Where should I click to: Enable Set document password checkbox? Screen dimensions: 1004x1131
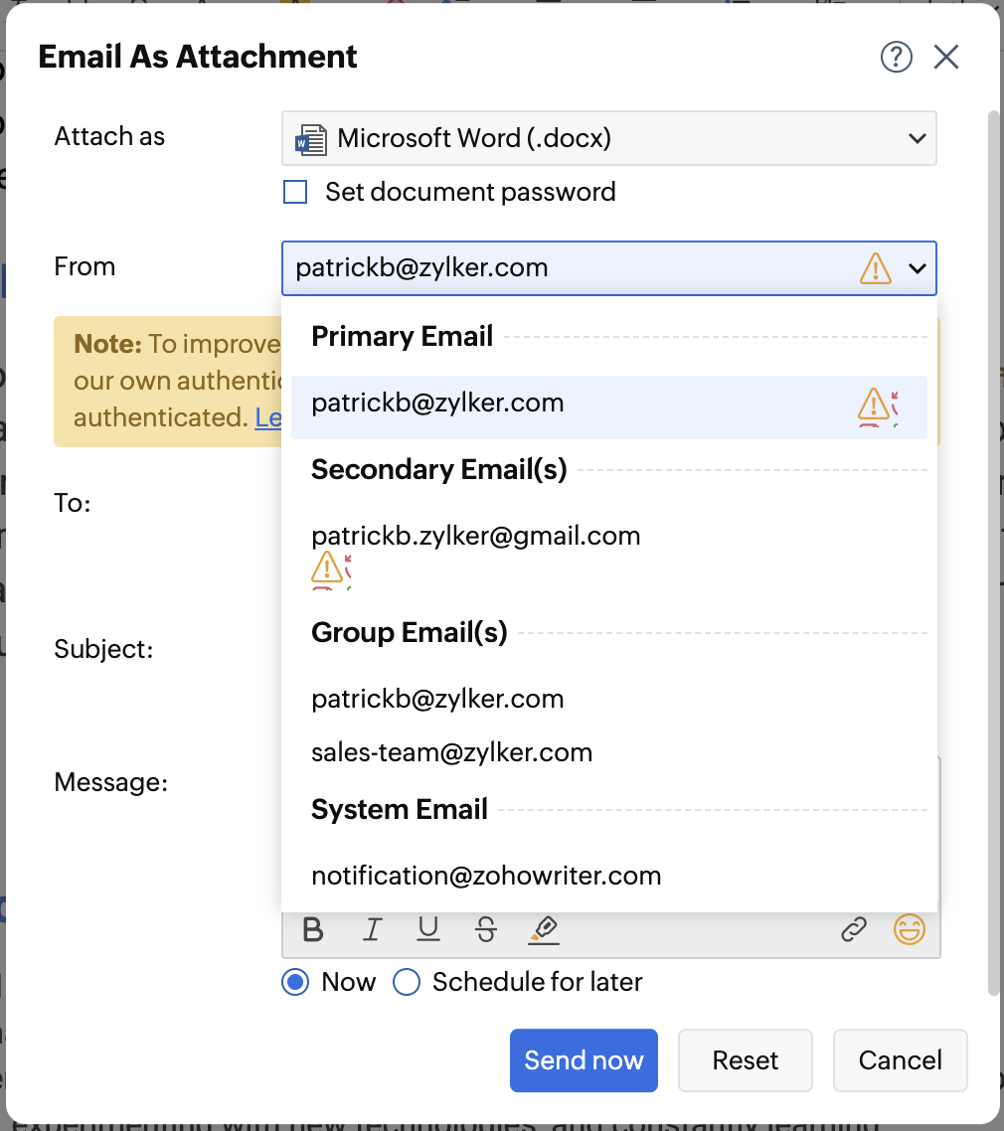pyautogui.click(x=295, y=192)
